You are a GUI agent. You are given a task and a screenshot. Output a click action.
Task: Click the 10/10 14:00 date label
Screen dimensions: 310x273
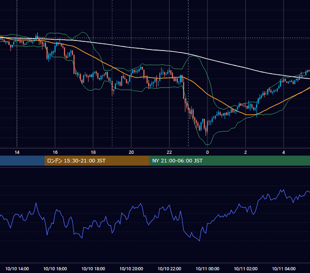point(17,268)
